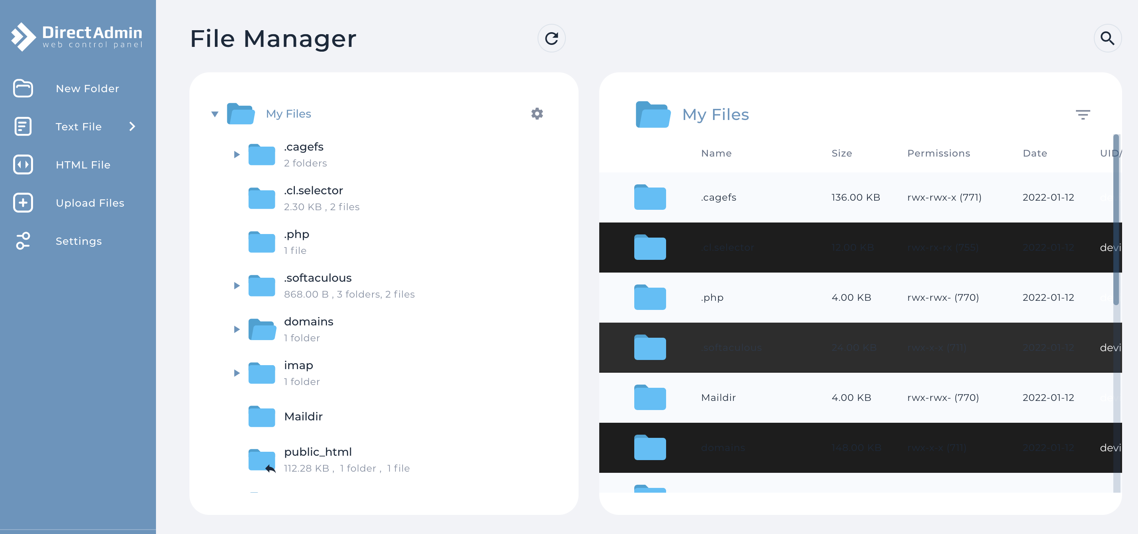Viewport: 1138px width, 534px height.
Task: Select New Folder in sidebar menu
Action: pyautogui.click(x=88, y=89)
